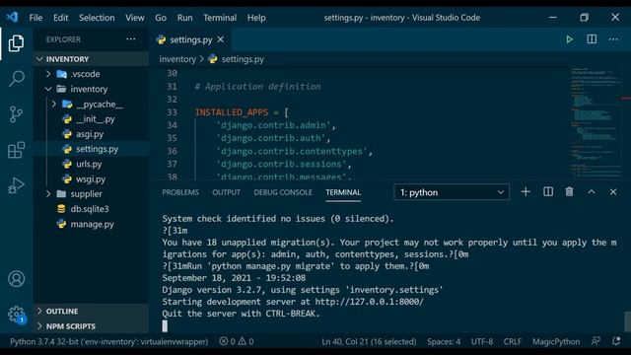Image resolution: width=631 pixels, height=355 pixels.
Task: Change end of line sequence CRLF
Action: (513, 341)
